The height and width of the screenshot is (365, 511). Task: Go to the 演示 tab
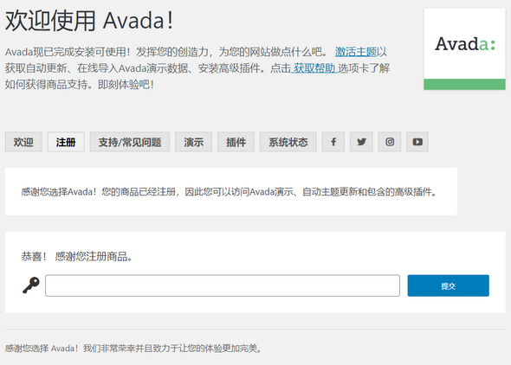coord(194,142)
